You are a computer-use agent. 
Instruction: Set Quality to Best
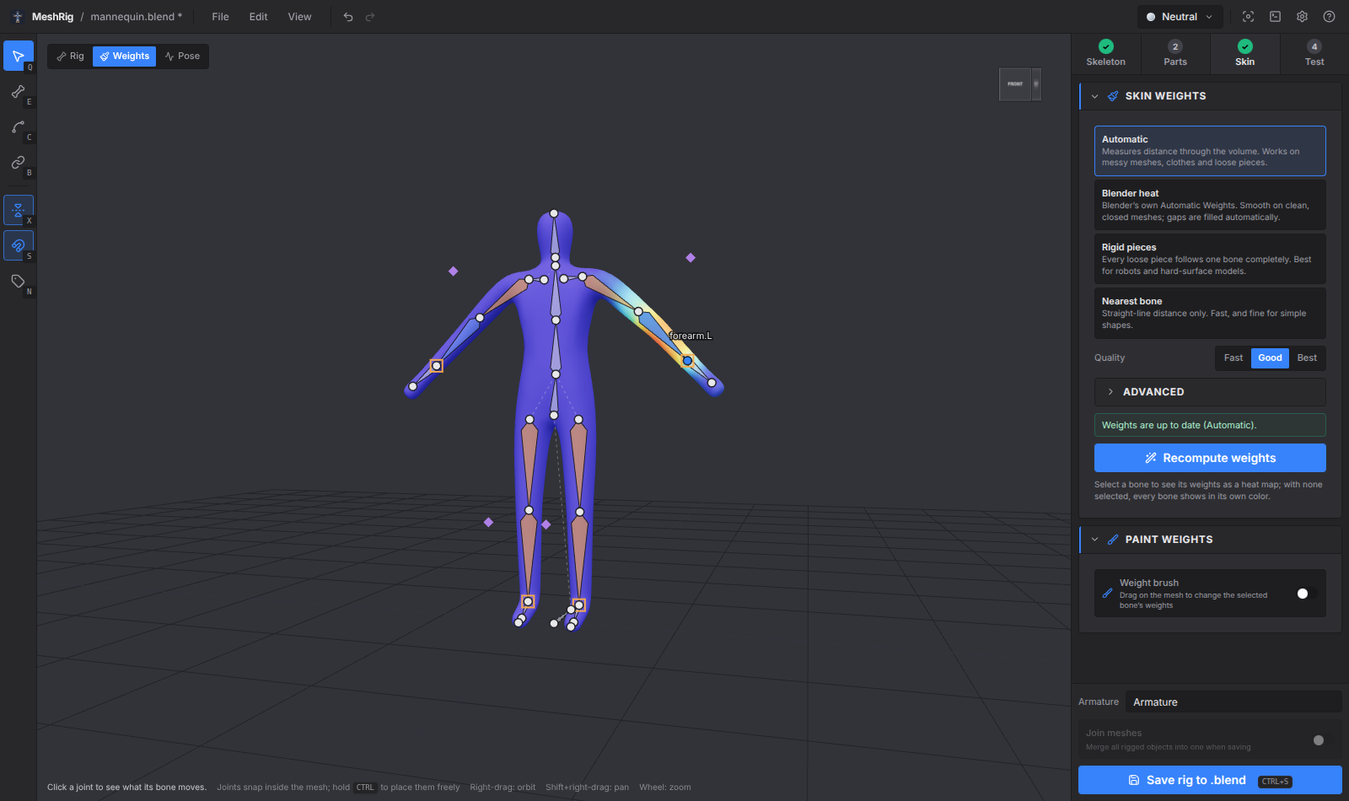click(1307, 358)
